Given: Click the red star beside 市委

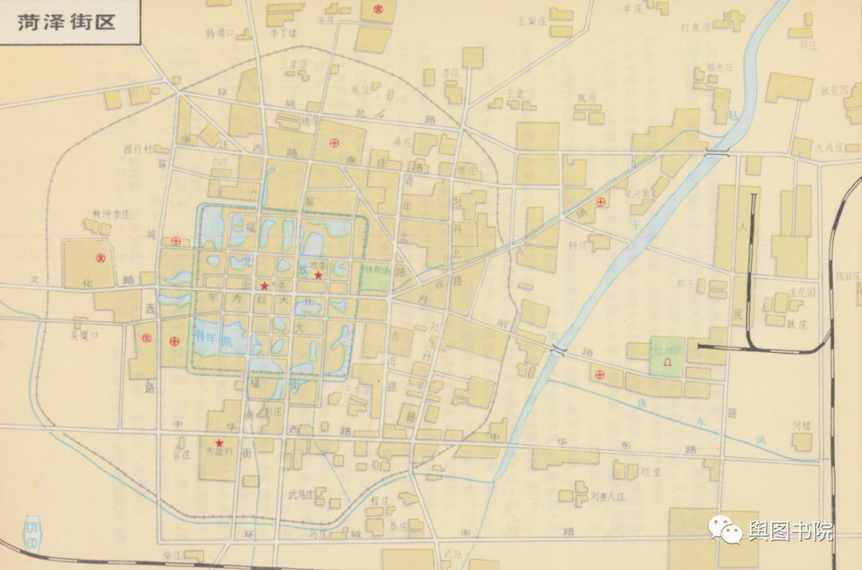Looking at the screenshot, I should (264, 286).
